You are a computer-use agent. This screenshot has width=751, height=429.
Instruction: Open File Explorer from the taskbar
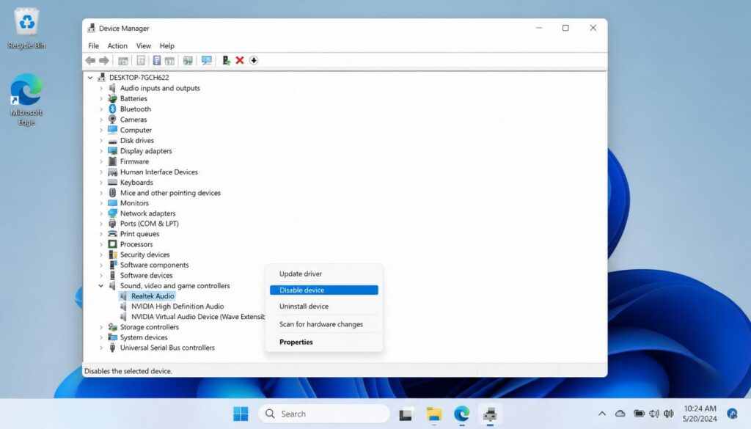point(434,414)
